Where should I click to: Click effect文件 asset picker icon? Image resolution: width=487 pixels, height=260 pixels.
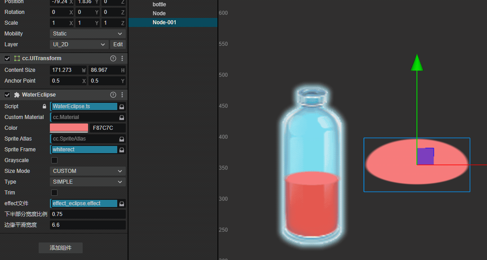(x=122, y=203)
